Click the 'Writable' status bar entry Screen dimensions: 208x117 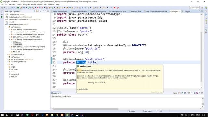pyautogui.click(x=132, y=111)
